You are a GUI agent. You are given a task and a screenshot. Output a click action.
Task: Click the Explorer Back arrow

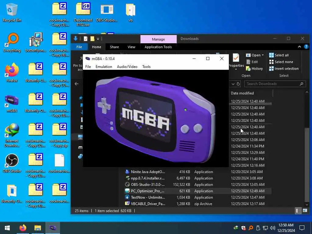coord(76,84)
